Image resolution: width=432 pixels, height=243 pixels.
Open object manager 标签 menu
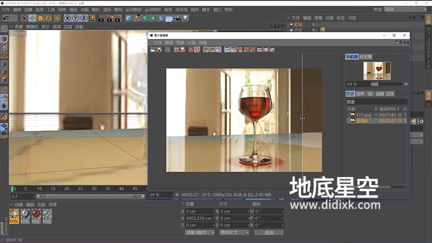[341, 18]
